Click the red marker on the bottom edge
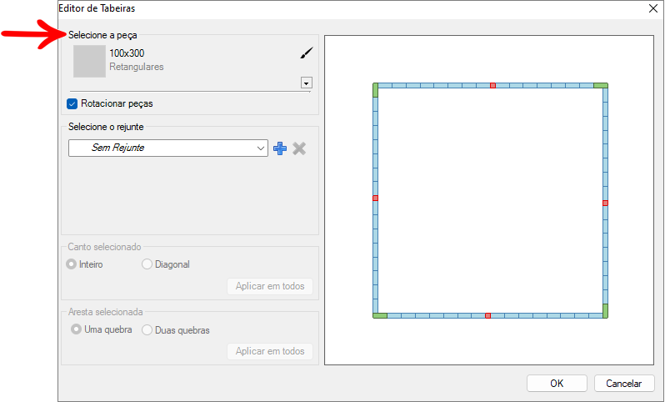 tap(487, 315)
